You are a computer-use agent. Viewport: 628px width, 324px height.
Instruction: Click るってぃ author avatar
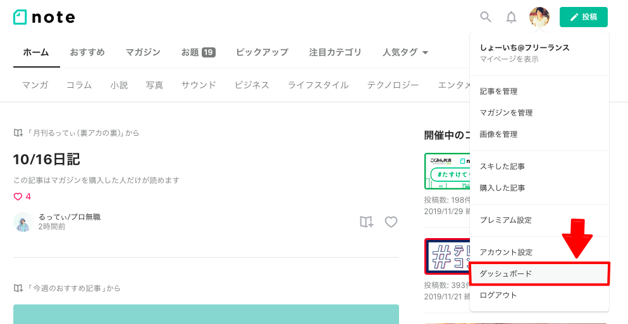23,222
